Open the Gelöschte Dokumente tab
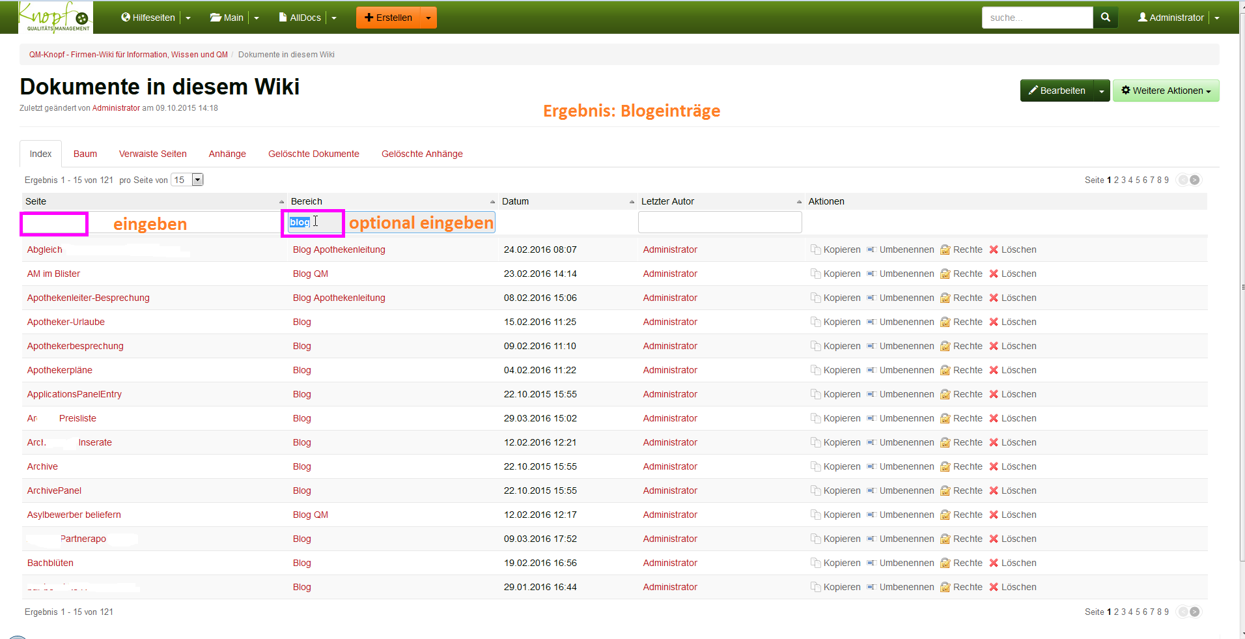Image resolution: width=1245 pixels, height=639 pixels. (x=314, y=154)
